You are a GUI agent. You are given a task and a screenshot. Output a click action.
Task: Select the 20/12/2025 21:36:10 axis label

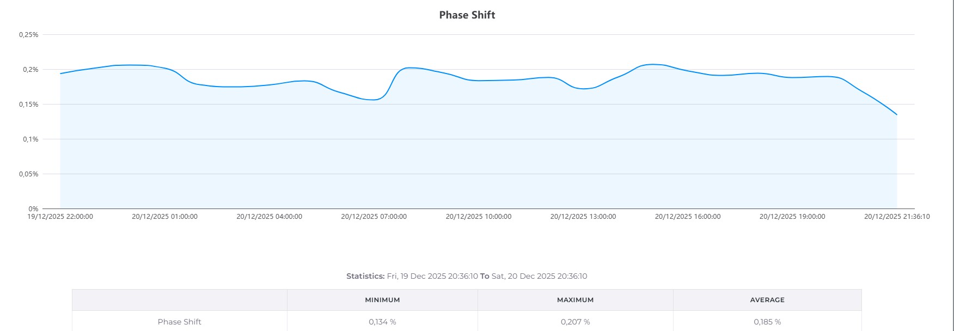point(897,217)
